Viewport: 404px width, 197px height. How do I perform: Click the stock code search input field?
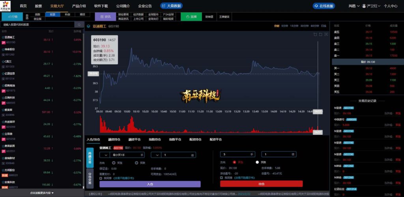(37, 25)
